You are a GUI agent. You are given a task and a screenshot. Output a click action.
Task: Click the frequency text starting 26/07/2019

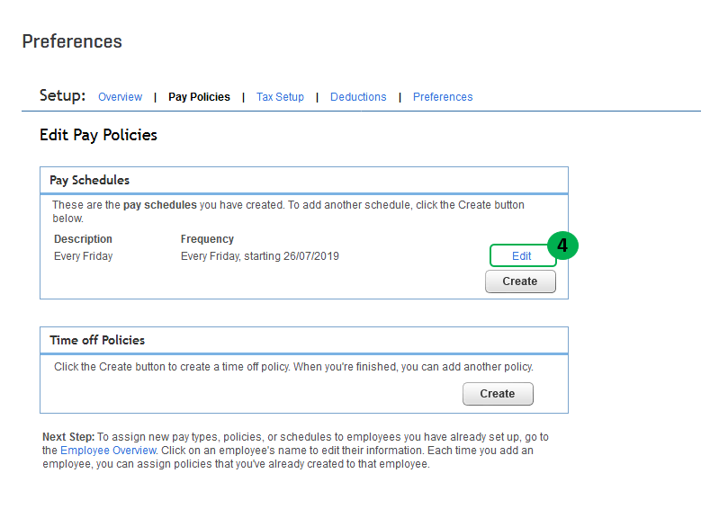tap(259, 256)
